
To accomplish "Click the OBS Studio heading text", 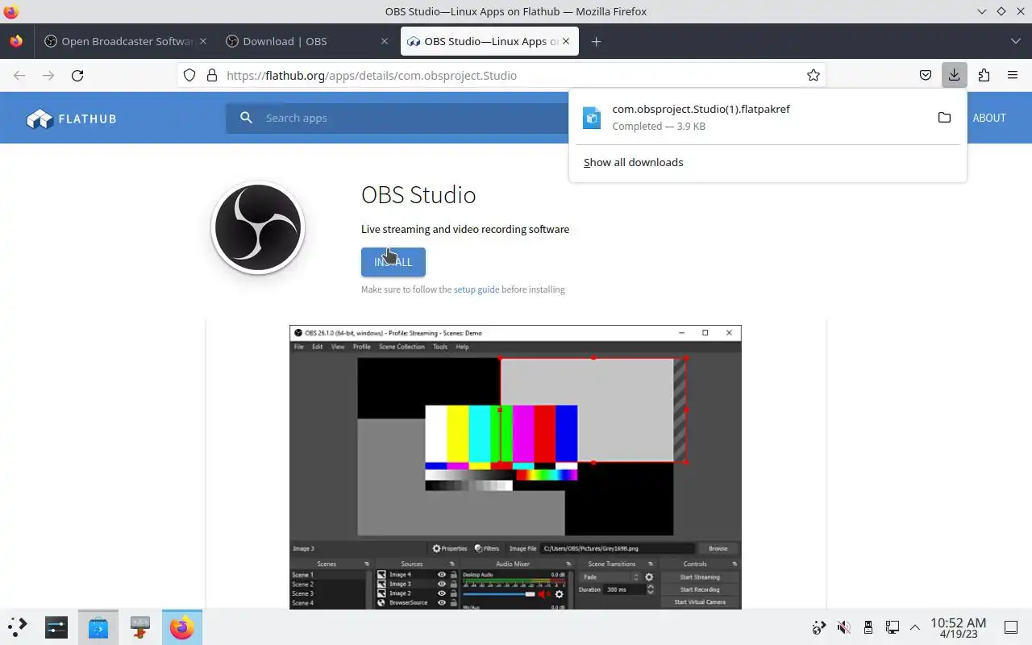I will pos(418,194).
